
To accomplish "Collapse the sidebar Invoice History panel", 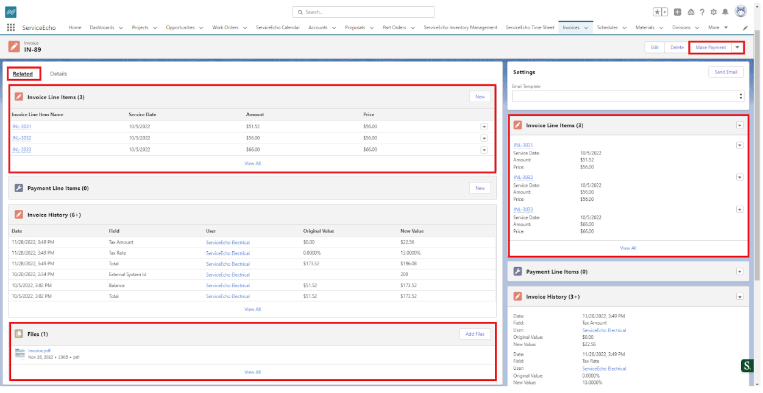I will (739, 296).
